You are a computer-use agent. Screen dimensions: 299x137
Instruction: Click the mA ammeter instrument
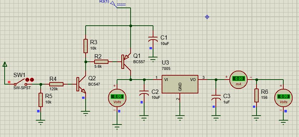click(238, 80)
